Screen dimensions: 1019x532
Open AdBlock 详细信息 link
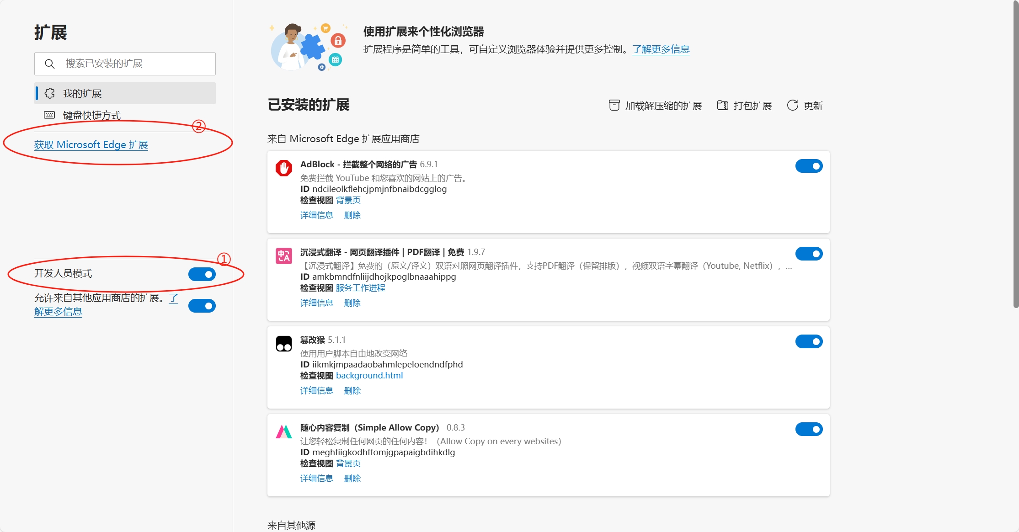(317, 215)
